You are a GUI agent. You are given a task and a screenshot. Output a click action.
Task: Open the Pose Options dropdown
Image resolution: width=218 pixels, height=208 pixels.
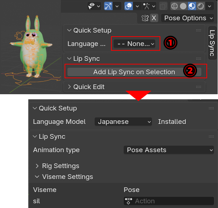pos(185,18)
